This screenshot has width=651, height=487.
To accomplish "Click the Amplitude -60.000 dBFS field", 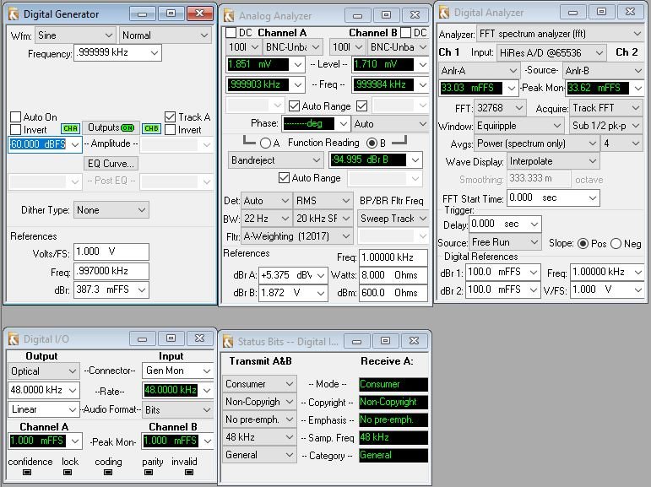I will [45, 144].
